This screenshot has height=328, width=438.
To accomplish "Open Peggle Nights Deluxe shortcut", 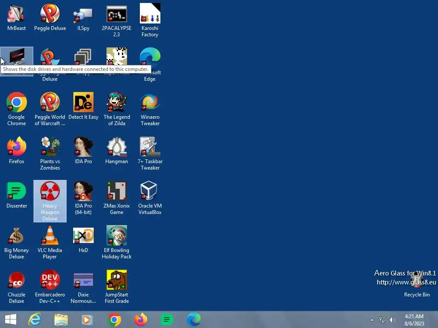I will click(x=50, y=57).
